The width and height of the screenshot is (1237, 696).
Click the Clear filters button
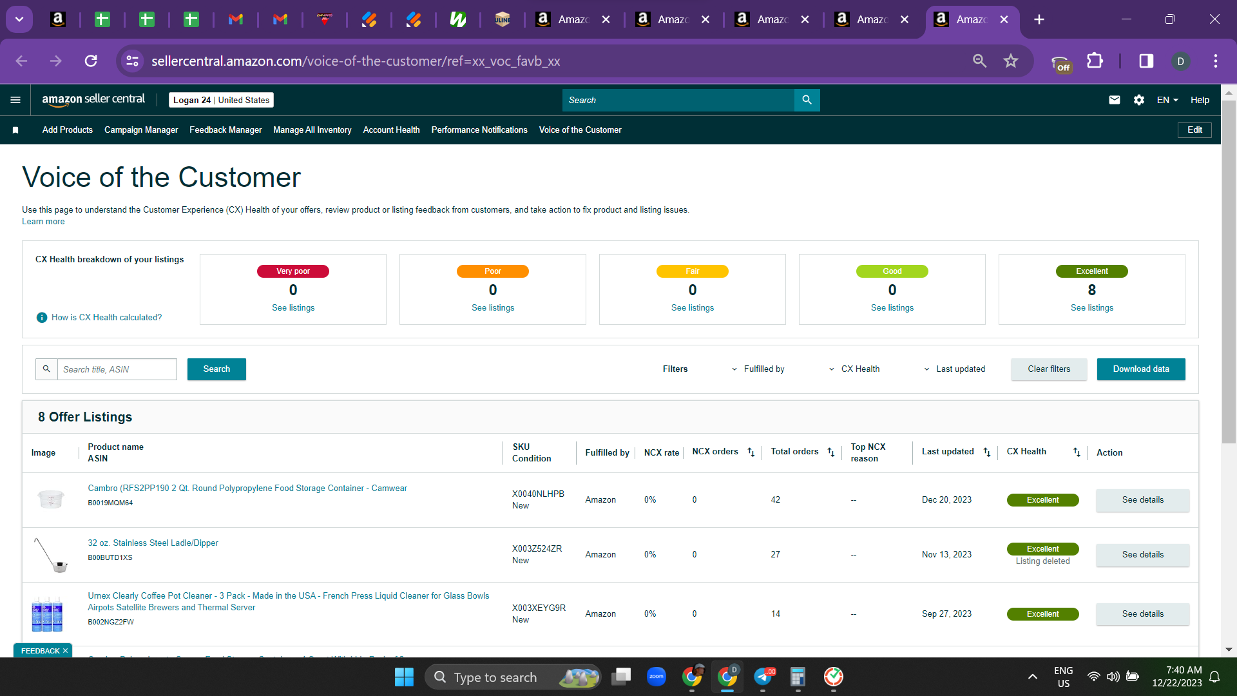1049,369
